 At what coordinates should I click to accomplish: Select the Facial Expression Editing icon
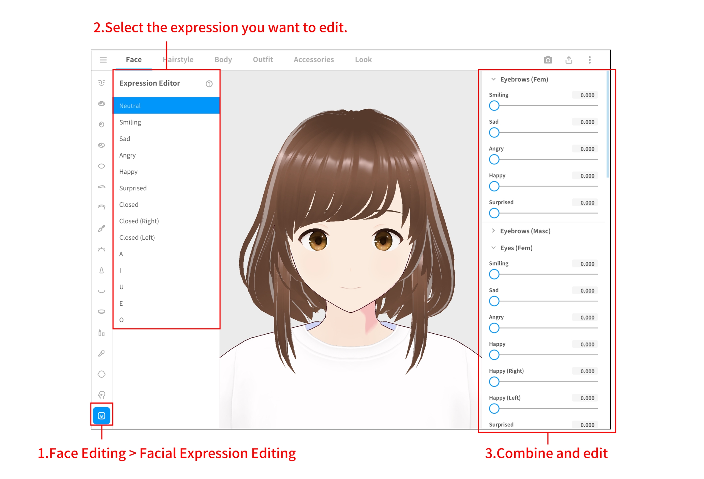[x=101, y=415]
